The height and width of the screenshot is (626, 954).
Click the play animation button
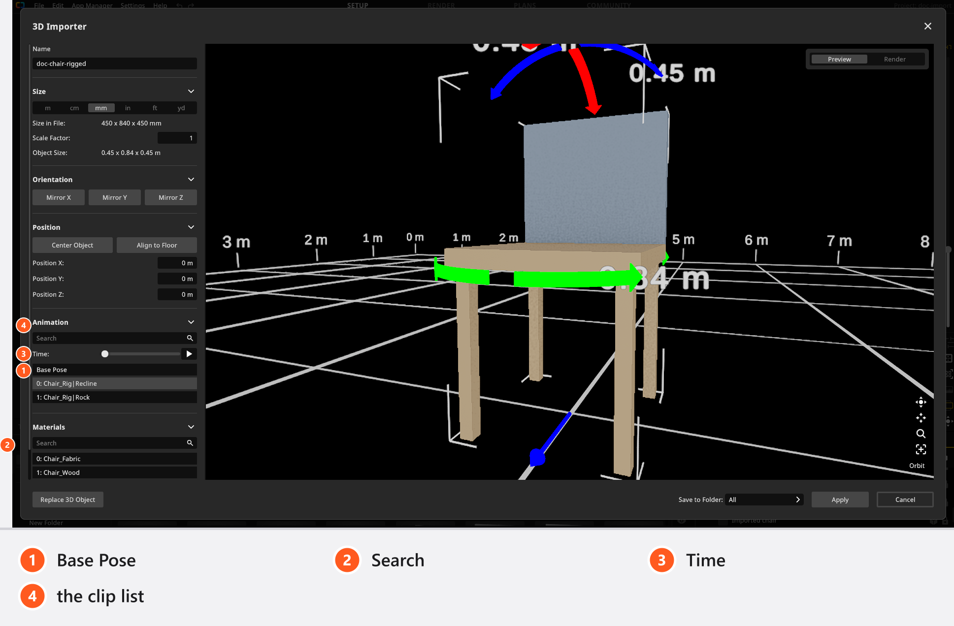tap(189, 354)
